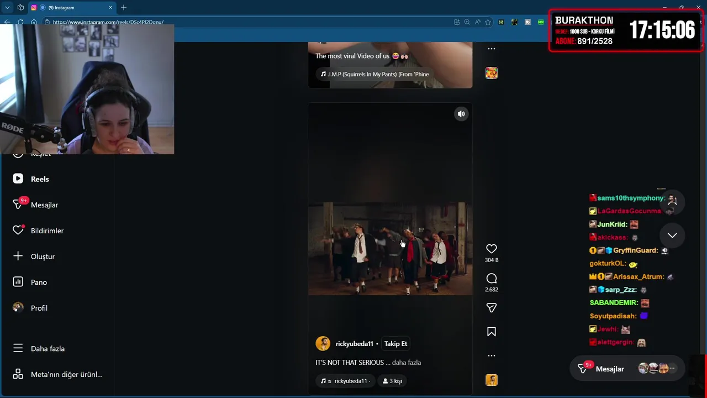Image resolution: width=707 pixels, height=398 pixels.
Task: Open the 3 kişi tagged people chip
Action: point(392,381)
